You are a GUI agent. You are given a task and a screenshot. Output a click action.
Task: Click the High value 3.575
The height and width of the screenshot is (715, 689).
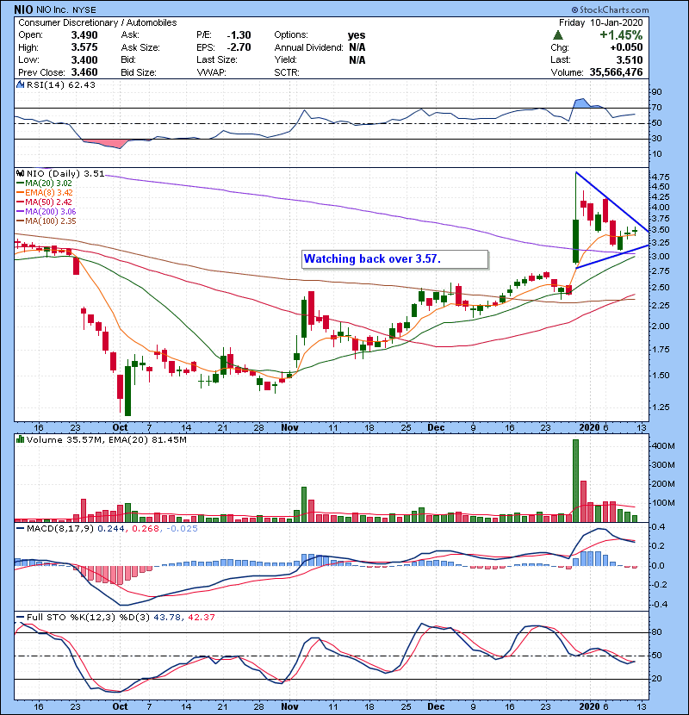point(84,47)
